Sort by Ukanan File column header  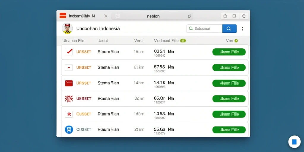(x=73, y=41)
